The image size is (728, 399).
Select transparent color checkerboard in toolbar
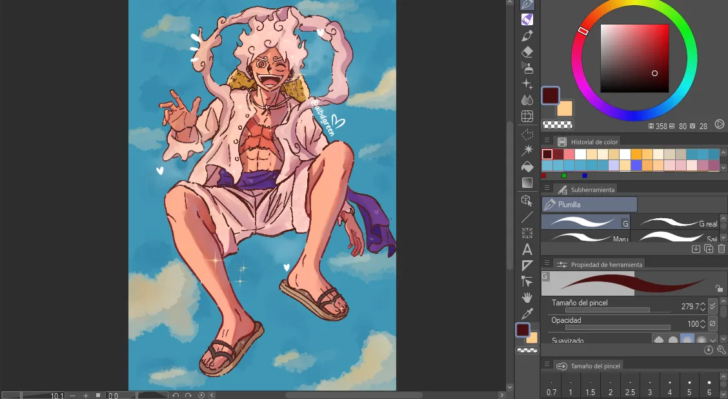click(527, 350)
